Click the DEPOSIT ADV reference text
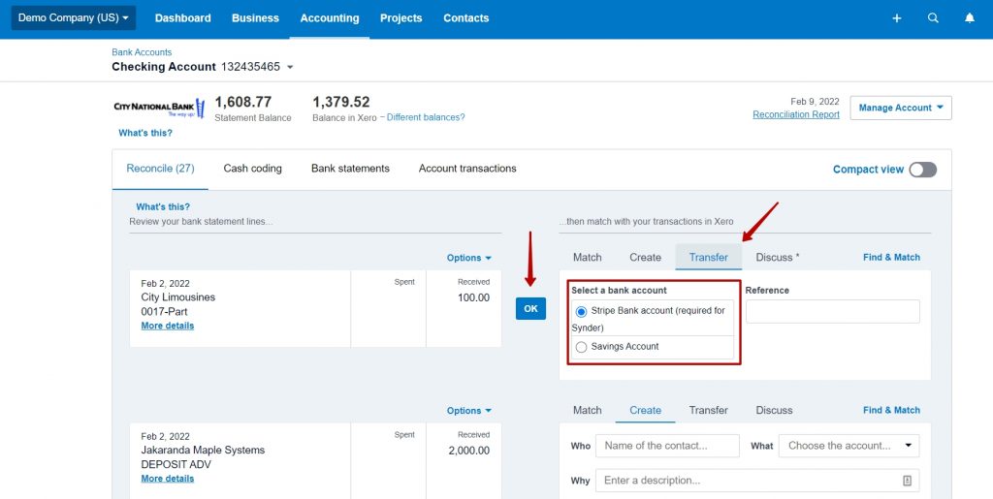 [176, 465]
